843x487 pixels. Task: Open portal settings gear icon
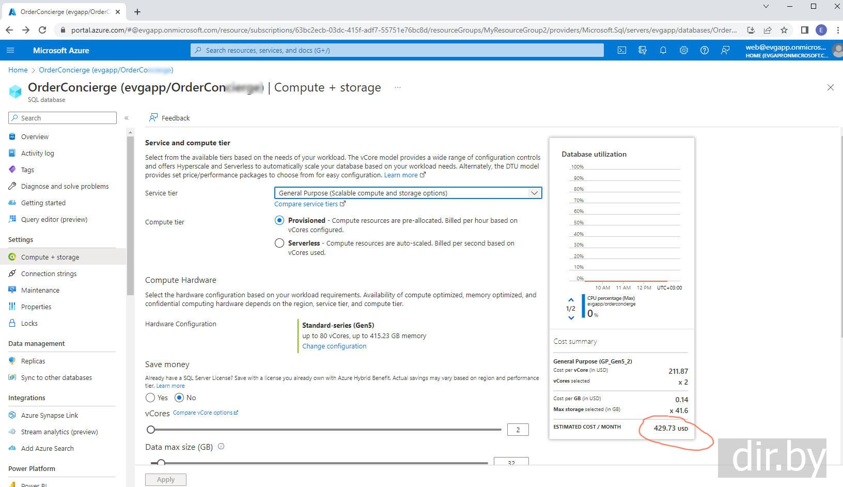click(684, 50)
